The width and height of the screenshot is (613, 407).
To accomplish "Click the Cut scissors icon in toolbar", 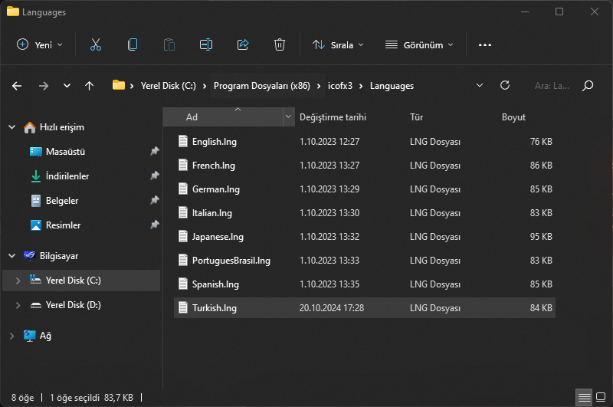I will [x=96, y=44].
